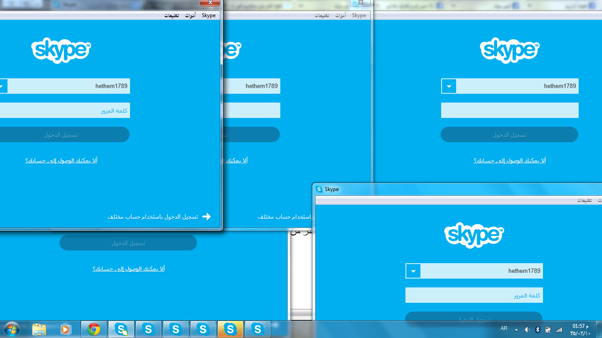Launch Windows Media Player from the taskbar
This screenshot has width=602, height=338.
click(66, 329)
